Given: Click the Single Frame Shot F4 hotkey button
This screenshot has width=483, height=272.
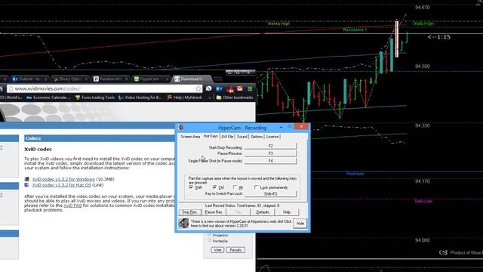Looking at the screenshot, I should coord(270,161).
